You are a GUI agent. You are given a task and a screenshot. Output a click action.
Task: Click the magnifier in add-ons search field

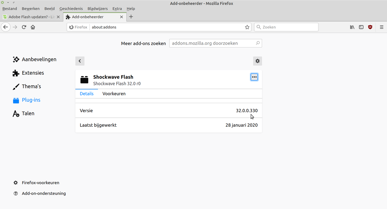(x=258, y=43)
